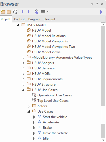106x142 pixels.
Task: Collapse the HSUV Use Cases package
Action: pyautogui.click(x=23, y=90)
